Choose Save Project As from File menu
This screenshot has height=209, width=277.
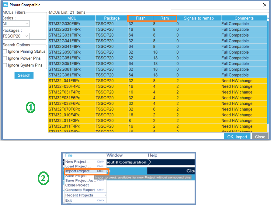[x=85, y=180]
